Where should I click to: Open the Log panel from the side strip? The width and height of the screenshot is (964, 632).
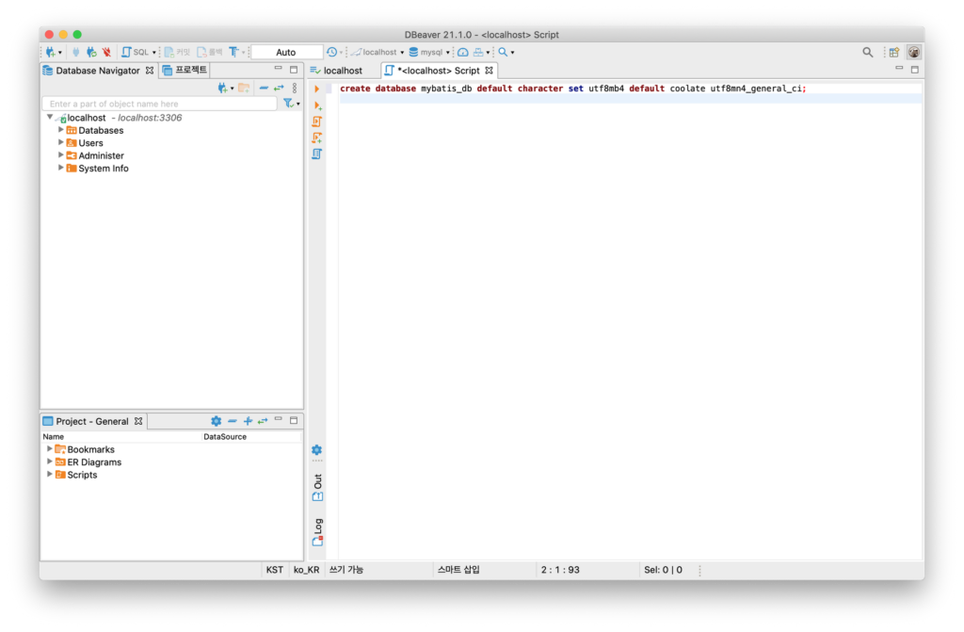pos(317,532)
